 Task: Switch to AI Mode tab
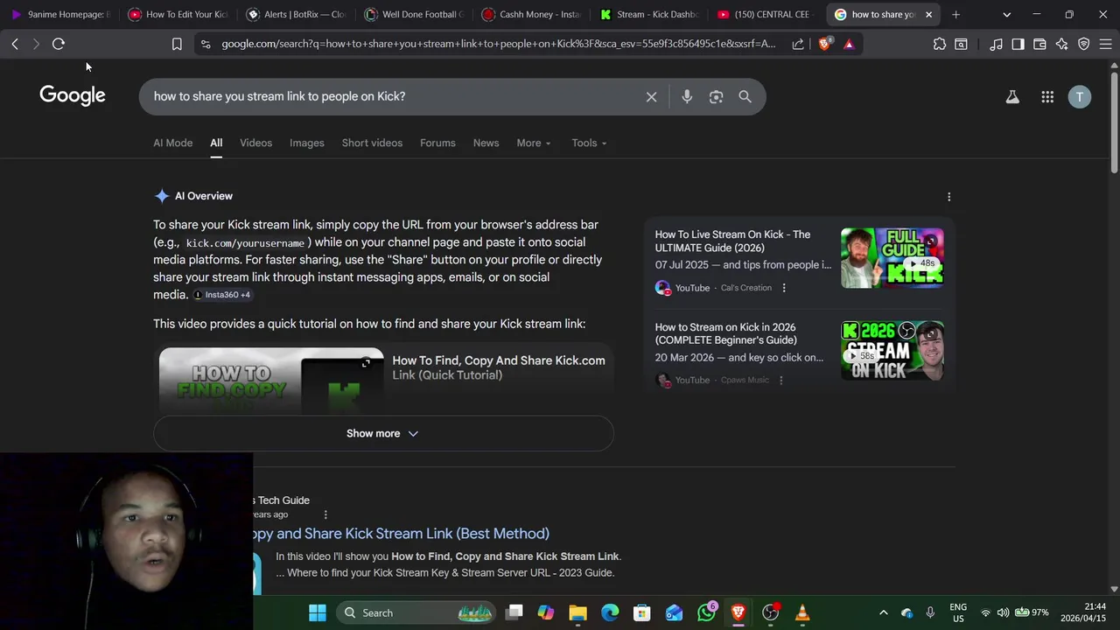[173, 143]
